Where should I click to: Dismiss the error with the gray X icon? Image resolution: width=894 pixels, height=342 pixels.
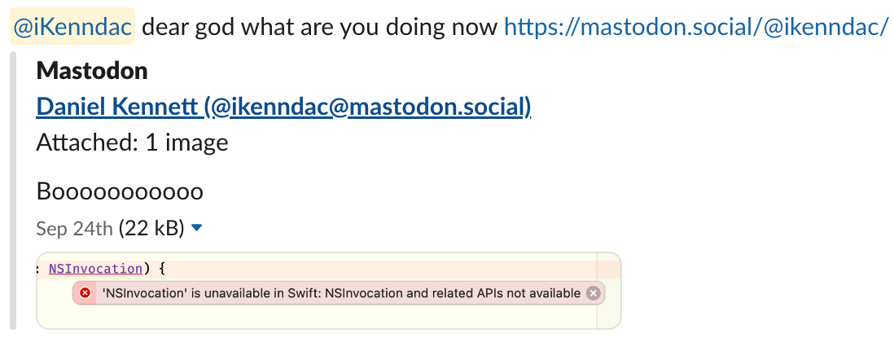tap(594, 293)
